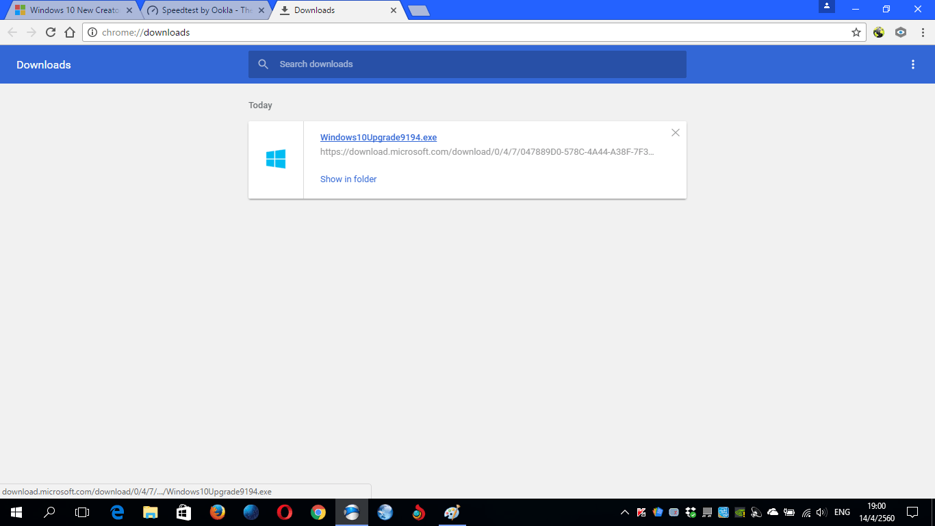Click the Downloads page title

pos(44,65)
